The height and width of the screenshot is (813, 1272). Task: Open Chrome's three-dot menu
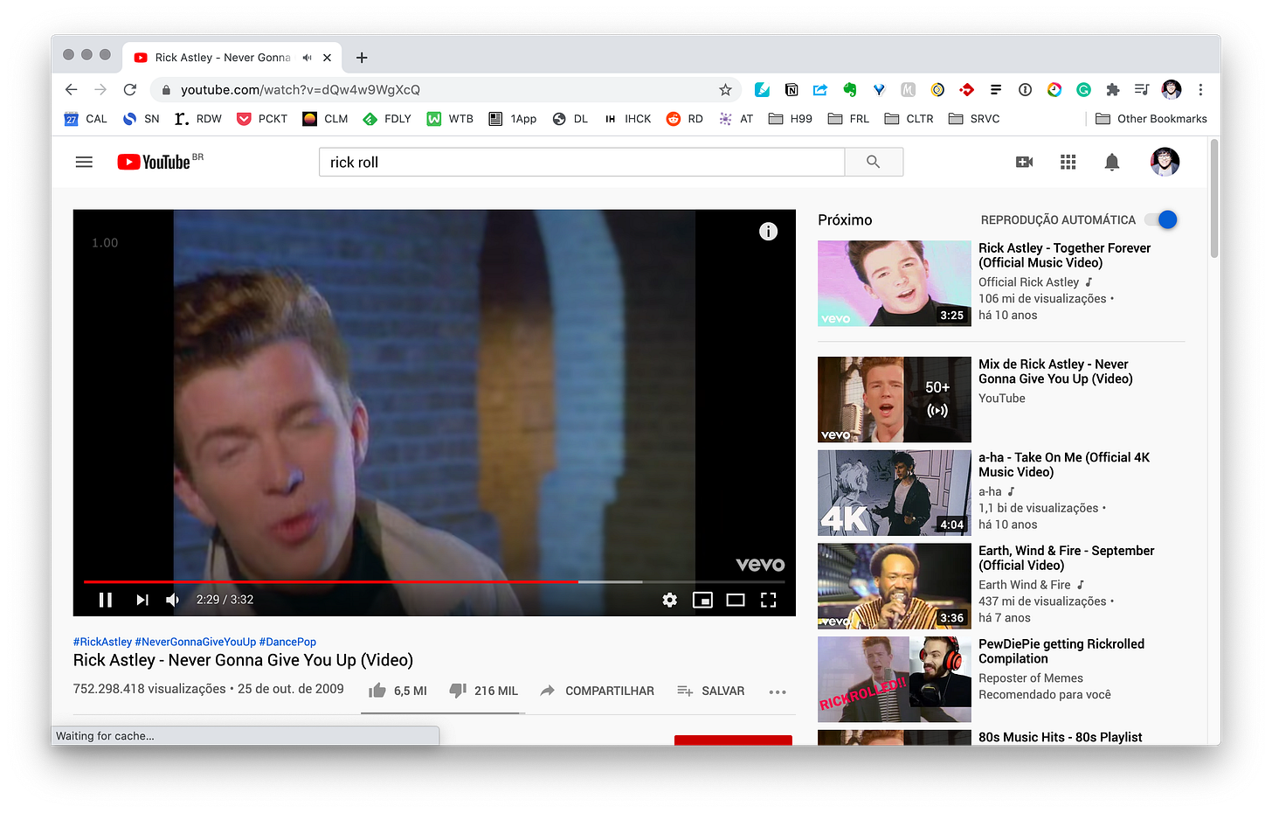coord(1200,90)
